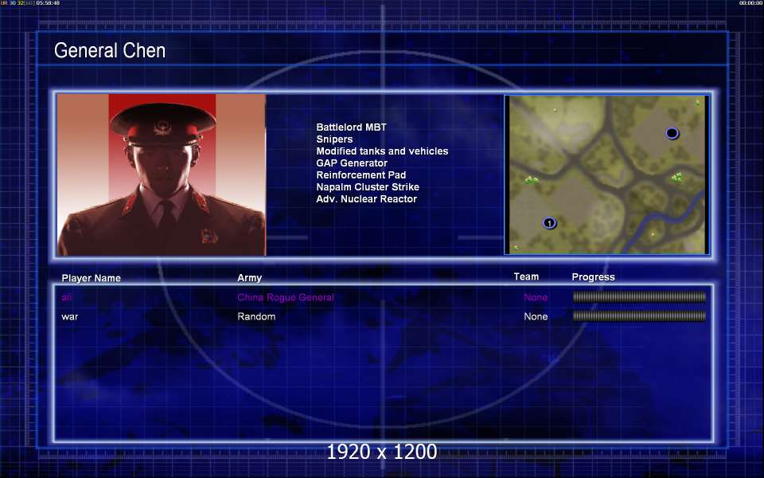Click the 1920 x 1200 resolution text
The width and height of the screenshot is (764, 478).
coord(382,452)
